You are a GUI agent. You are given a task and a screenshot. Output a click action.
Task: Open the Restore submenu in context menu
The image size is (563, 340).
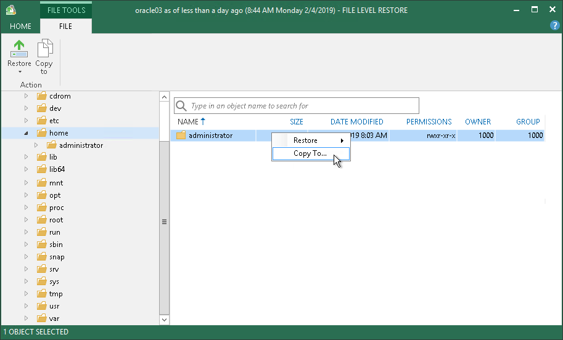tap(311, 140)
